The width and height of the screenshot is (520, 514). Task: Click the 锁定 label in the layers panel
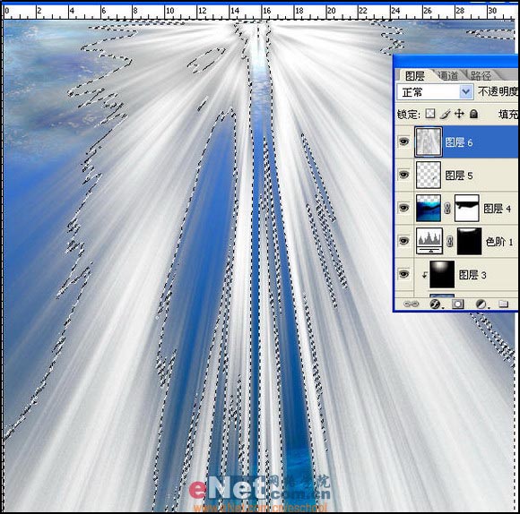pos(409,115)
